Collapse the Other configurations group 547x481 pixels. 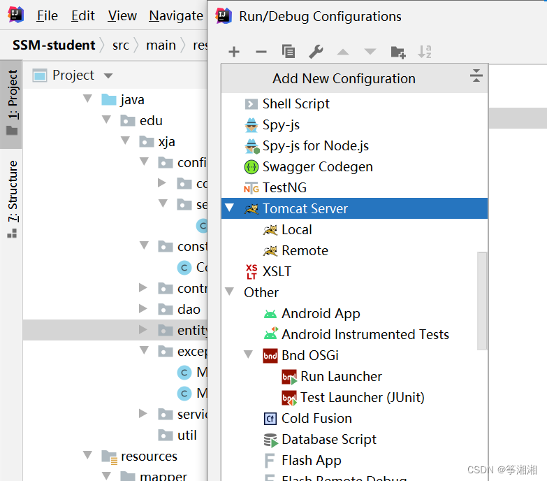tap(229, 292)
